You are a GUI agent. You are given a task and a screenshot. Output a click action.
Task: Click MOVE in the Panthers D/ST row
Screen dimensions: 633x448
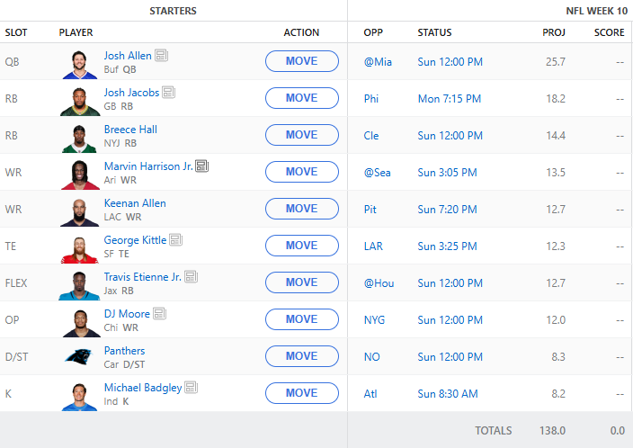(x=301, y=356)
